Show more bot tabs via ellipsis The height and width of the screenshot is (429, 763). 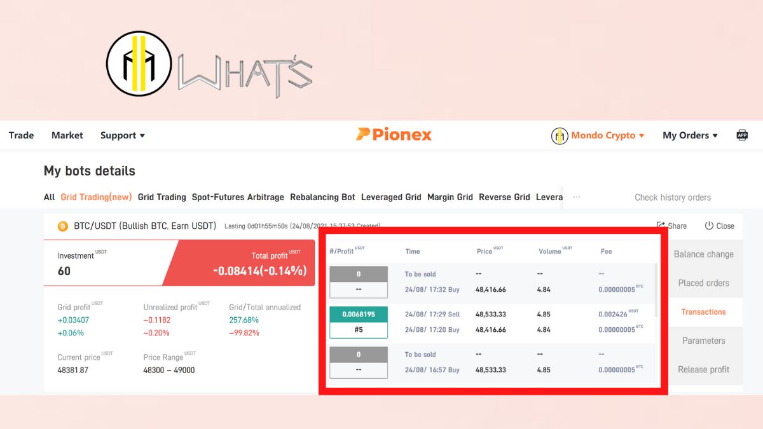[577, 197]
